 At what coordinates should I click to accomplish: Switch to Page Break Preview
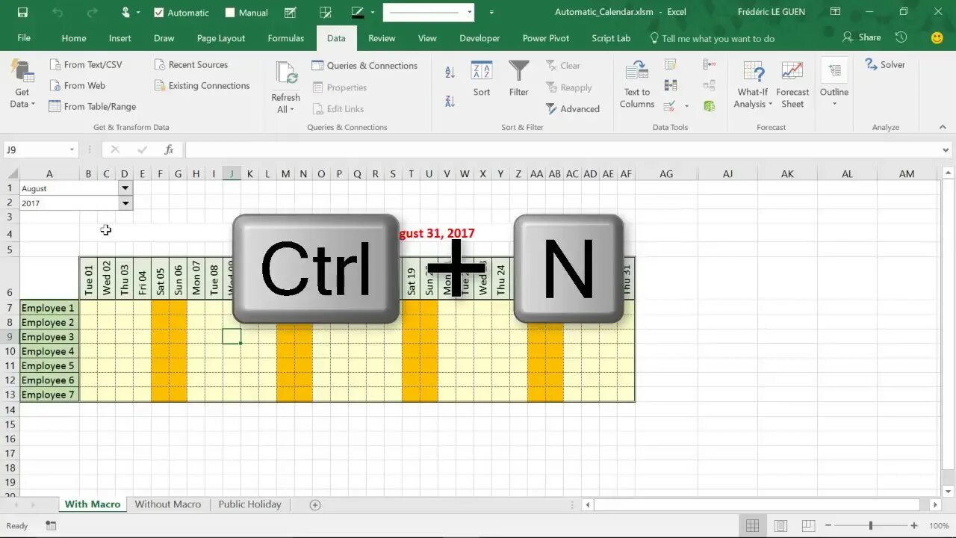pos(807,525)
